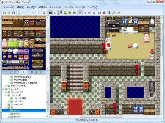
Task: Switch to tileset tab D
Action: 32,72
